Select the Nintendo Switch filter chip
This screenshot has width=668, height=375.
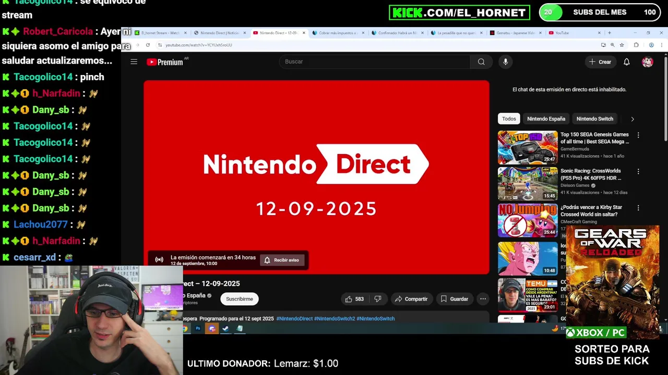(594, 119)
